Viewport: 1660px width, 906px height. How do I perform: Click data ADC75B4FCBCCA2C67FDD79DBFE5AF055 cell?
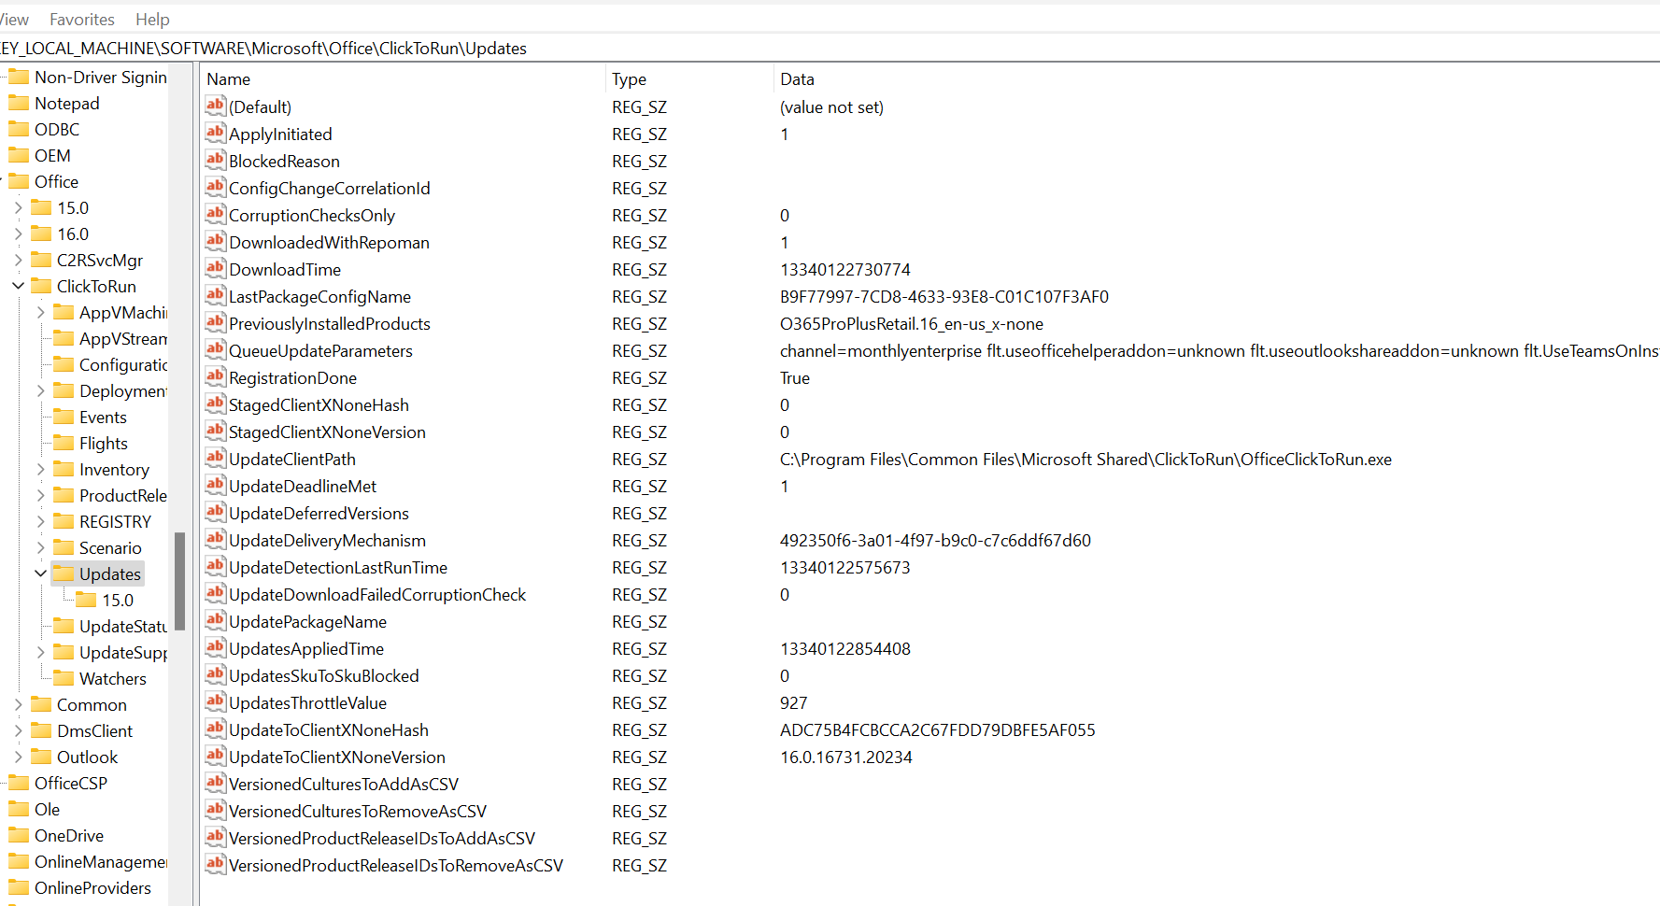tap(938, 729)
